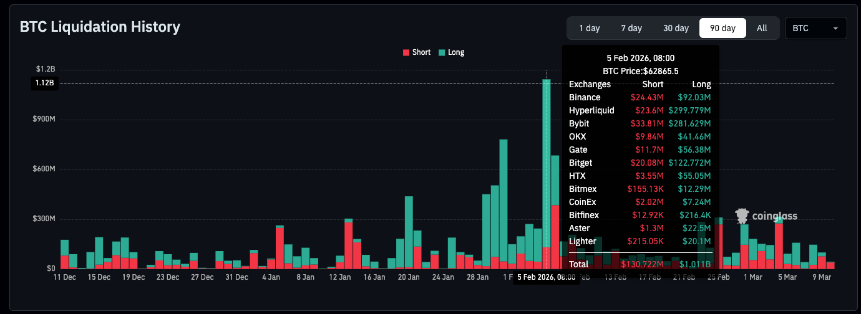Click the red Short legend square

(406, 52)
